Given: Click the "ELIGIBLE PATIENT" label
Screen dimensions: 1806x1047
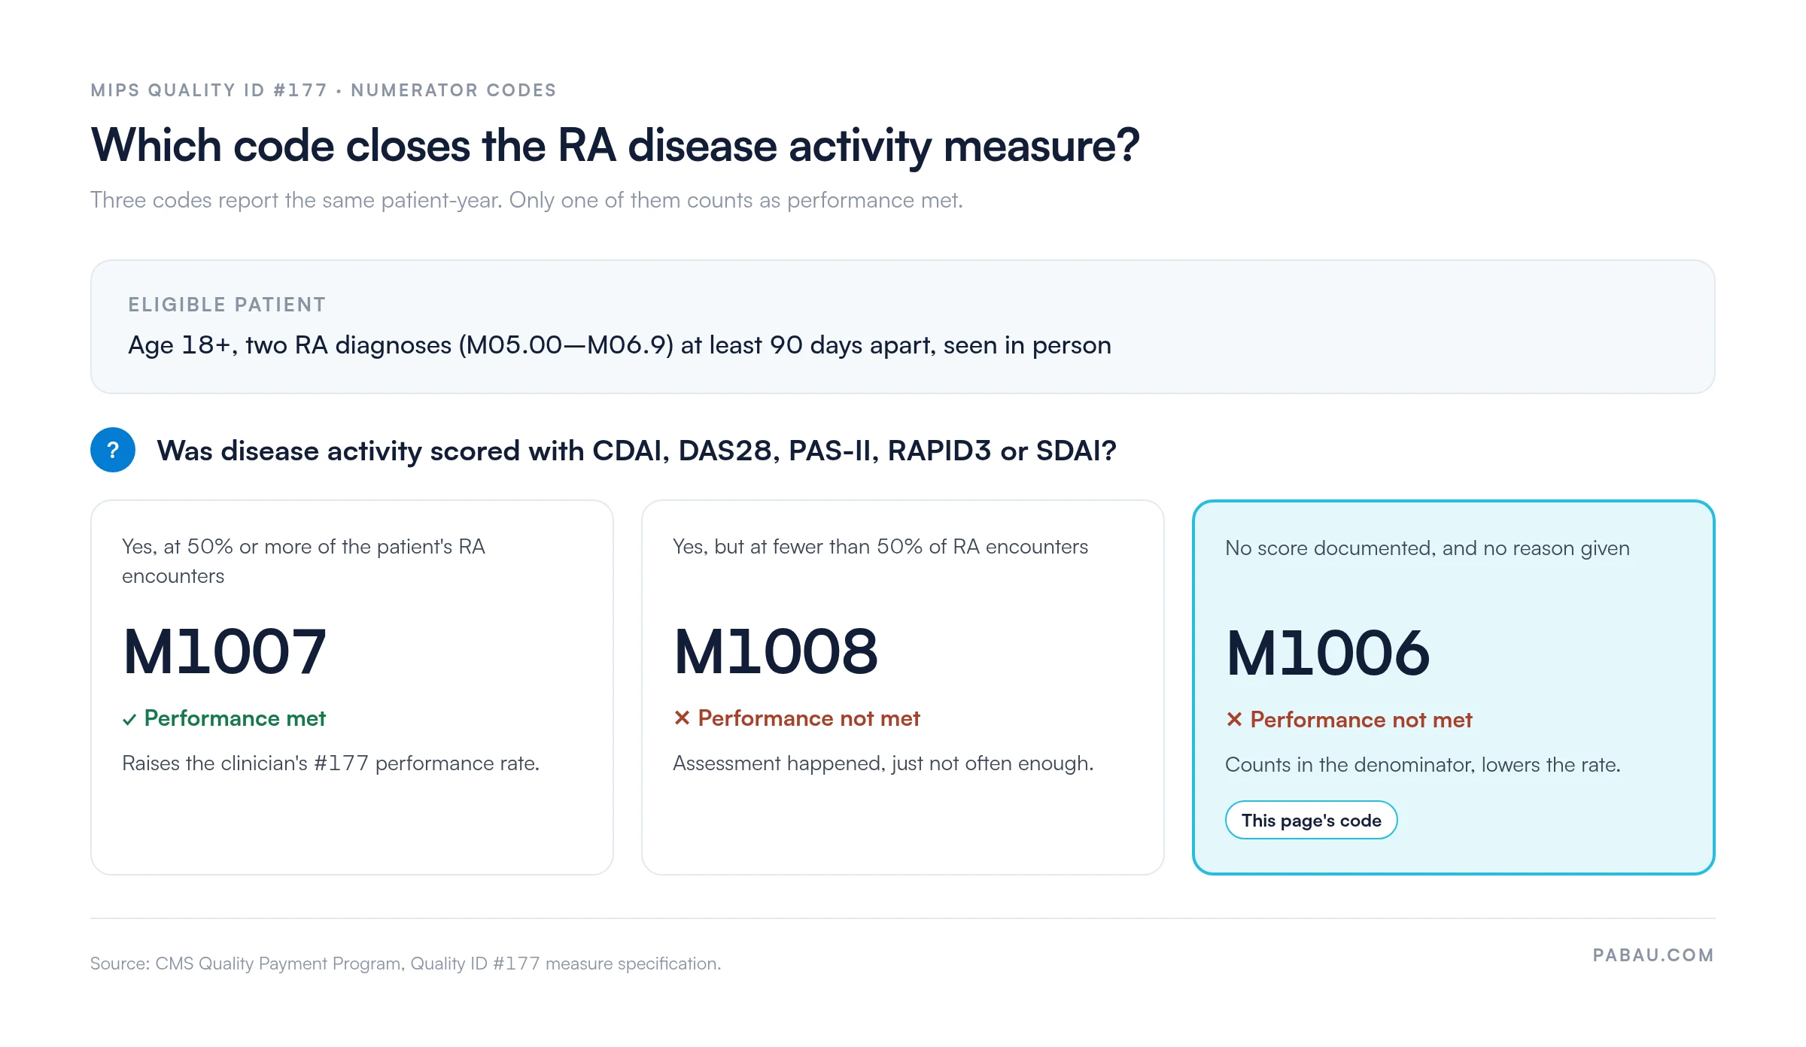Looking at the screenshot, I should [x=227, y=305].
